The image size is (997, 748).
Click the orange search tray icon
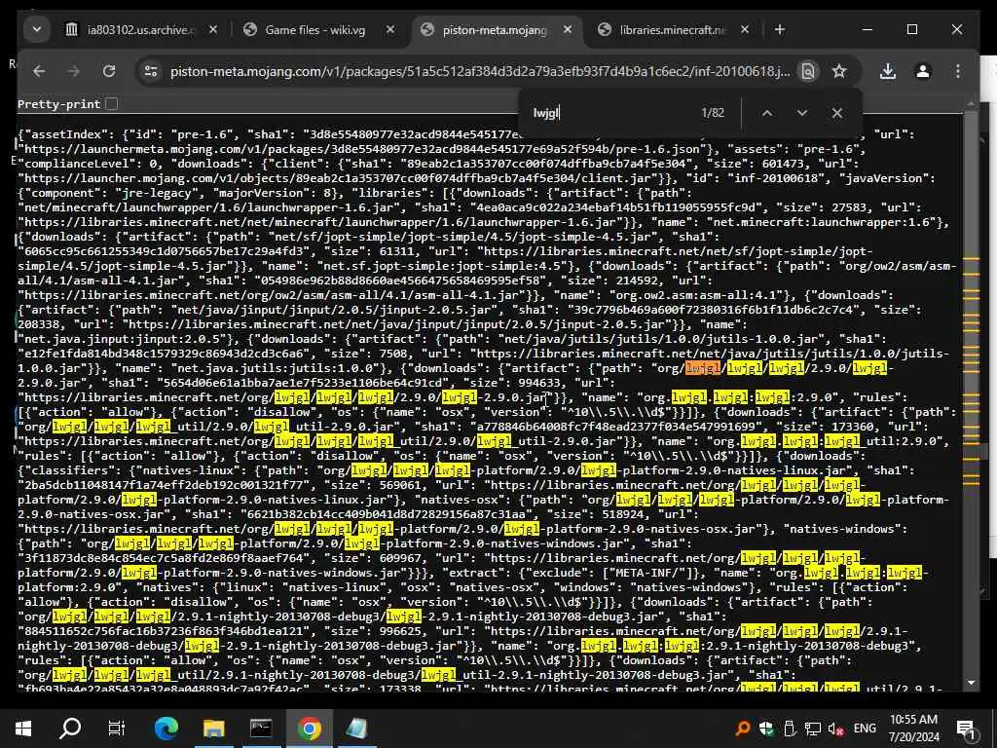click(x=742, y=729)
